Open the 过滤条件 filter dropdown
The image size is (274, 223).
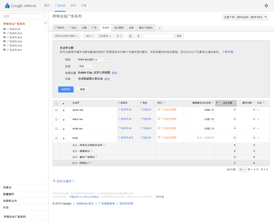105,36
